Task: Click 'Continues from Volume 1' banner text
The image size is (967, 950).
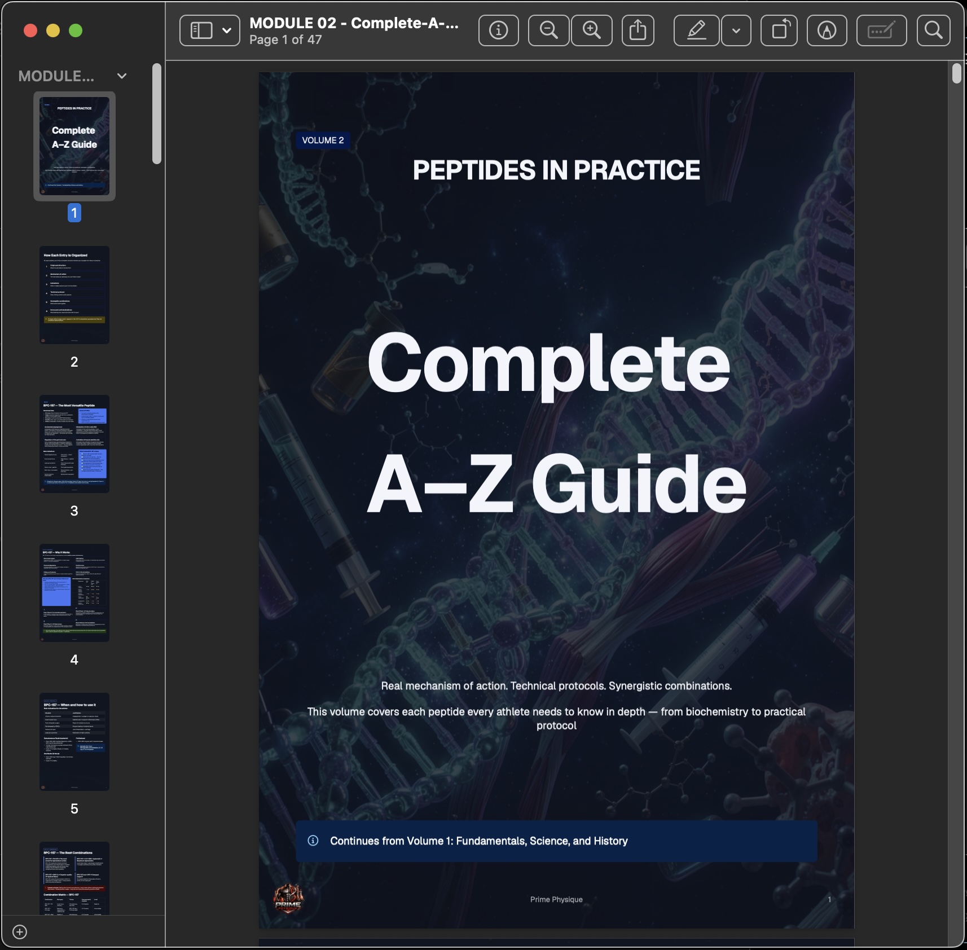Action: tap(479, 841)
